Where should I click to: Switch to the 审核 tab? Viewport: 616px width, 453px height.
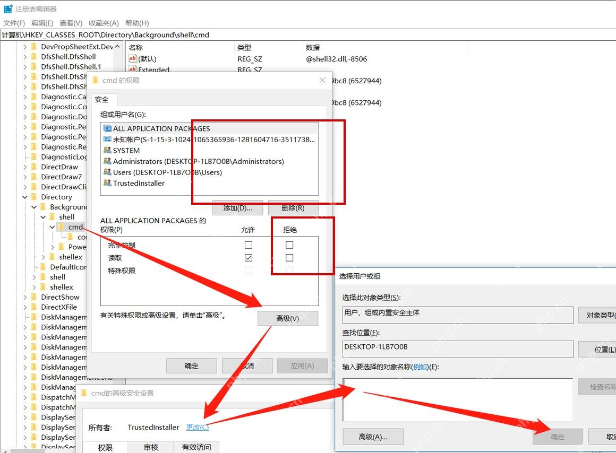coord(151,447)
